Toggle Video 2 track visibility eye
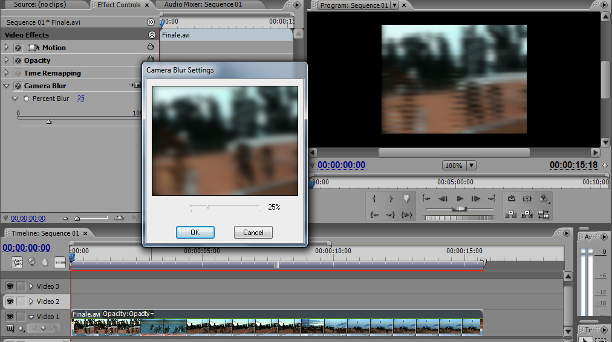The height and width of the screenshot is (342, 612). 10,302
